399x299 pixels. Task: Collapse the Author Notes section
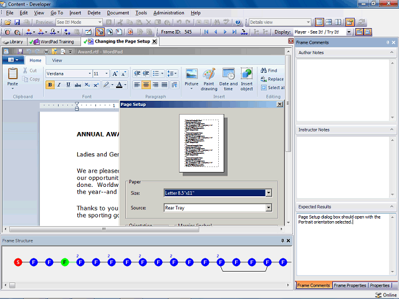click(x=392, y=52)
